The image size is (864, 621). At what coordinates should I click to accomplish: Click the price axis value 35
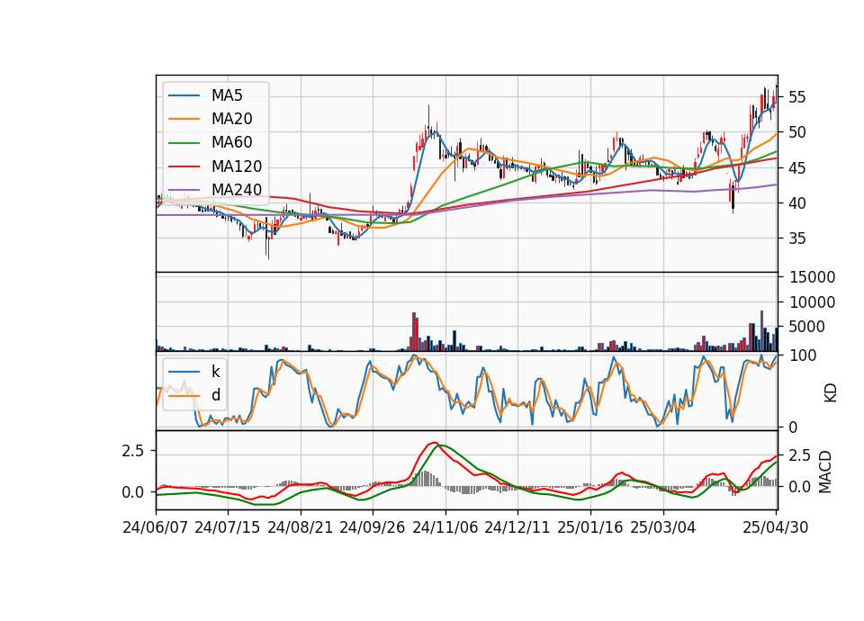(x=797, y=238)
